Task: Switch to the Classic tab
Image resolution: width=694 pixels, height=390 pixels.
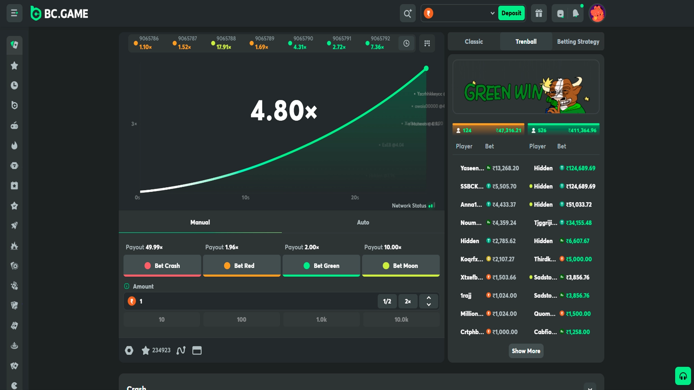Action: [x=474, y=42]
